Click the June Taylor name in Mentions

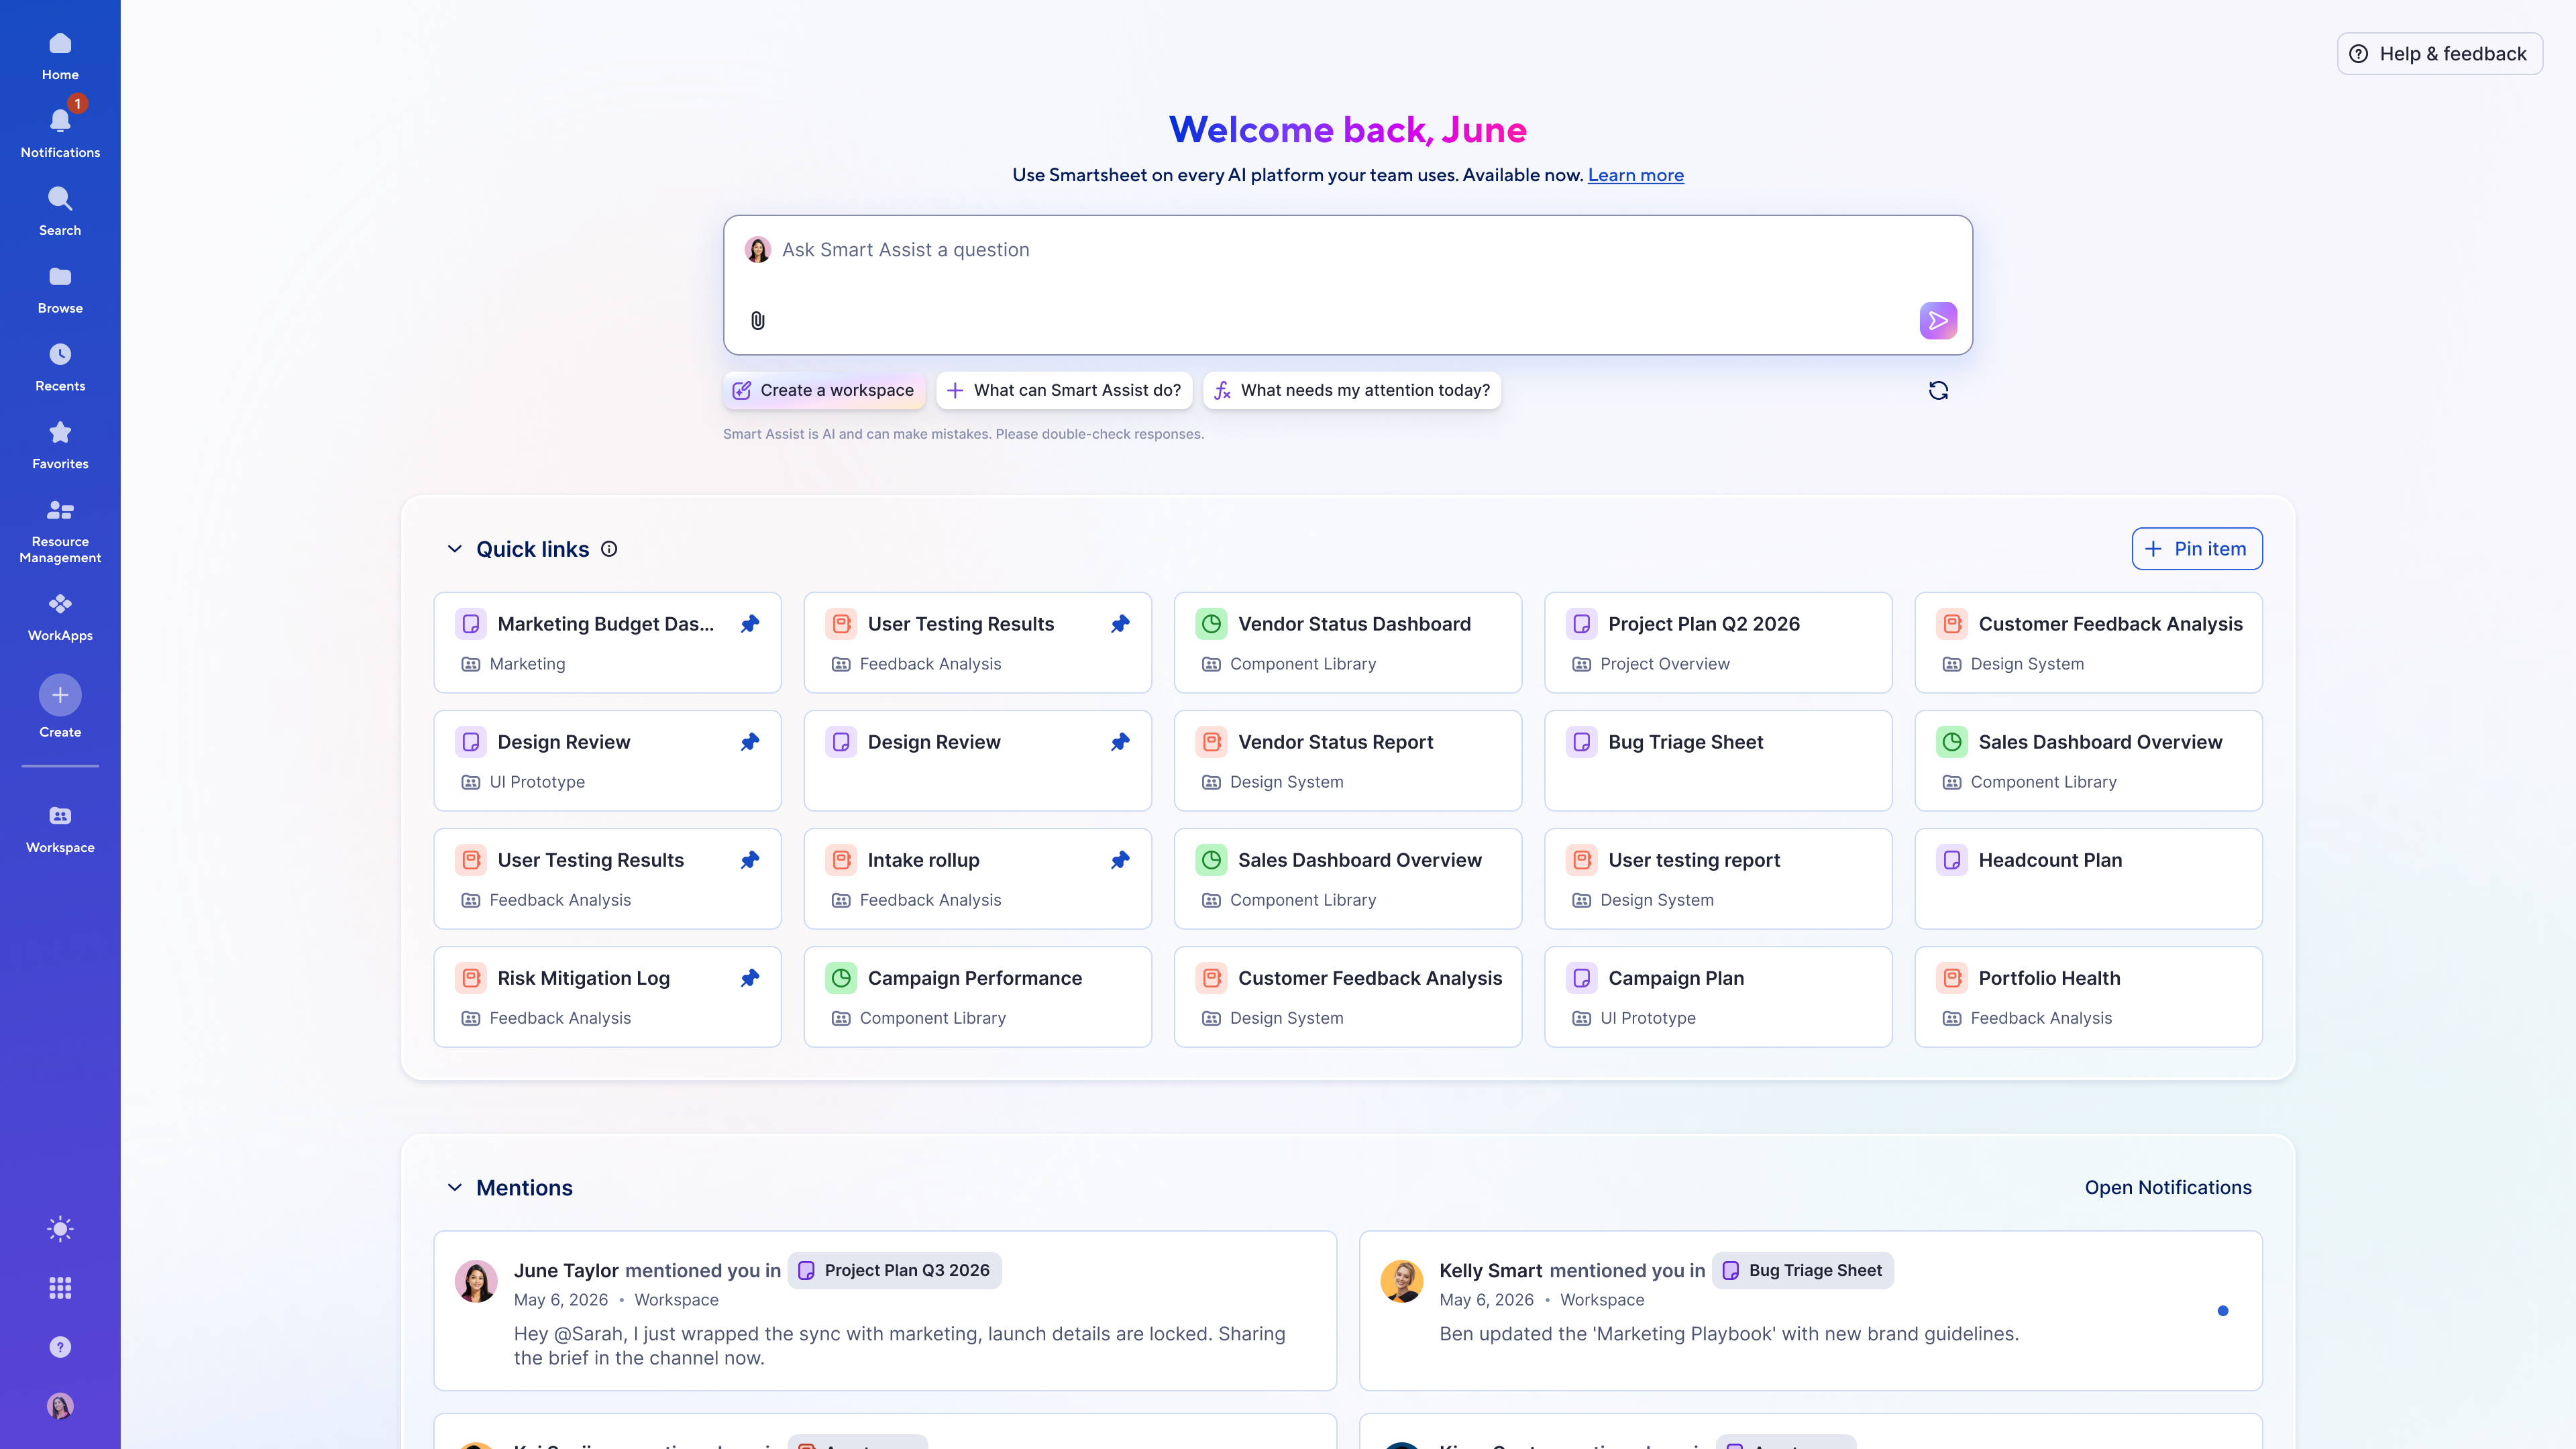pos(566,1271)
